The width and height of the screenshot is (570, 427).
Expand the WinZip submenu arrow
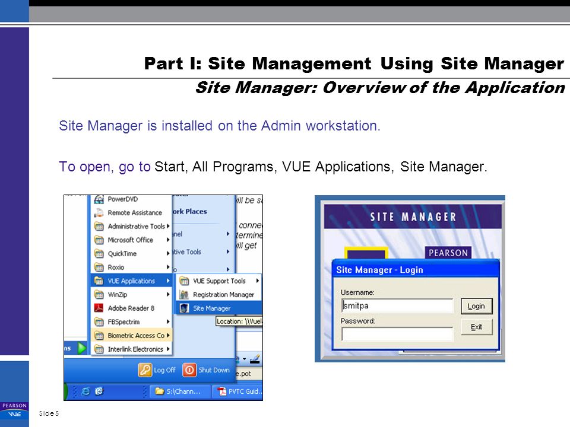coord(168,294)
